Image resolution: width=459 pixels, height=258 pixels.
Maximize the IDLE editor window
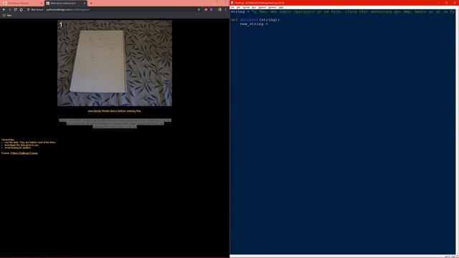coord(446,3)
